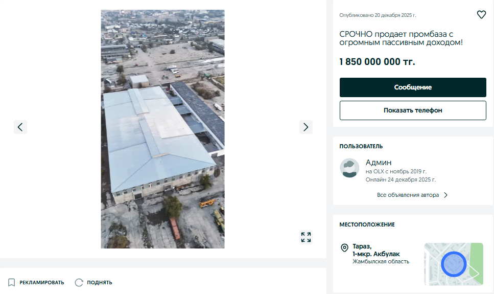The image size is (494, 294).
Task: Open Все объявления автора link
Action: tap(408, 195)
